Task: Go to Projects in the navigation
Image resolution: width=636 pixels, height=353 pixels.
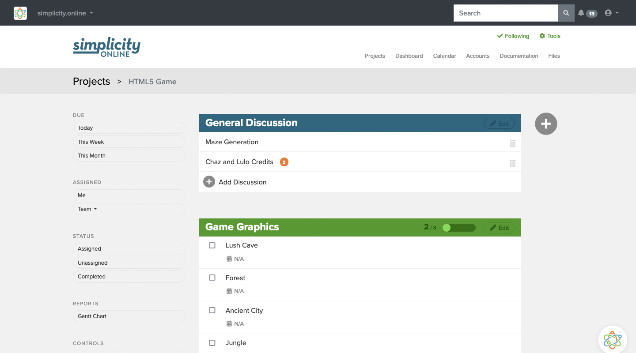Action: coord(375,56)
